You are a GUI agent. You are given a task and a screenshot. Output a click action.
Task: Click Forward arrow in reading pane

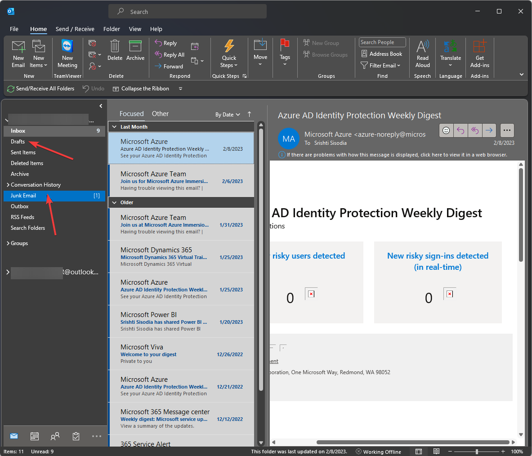pyautogui.click(x=489, y=130)
